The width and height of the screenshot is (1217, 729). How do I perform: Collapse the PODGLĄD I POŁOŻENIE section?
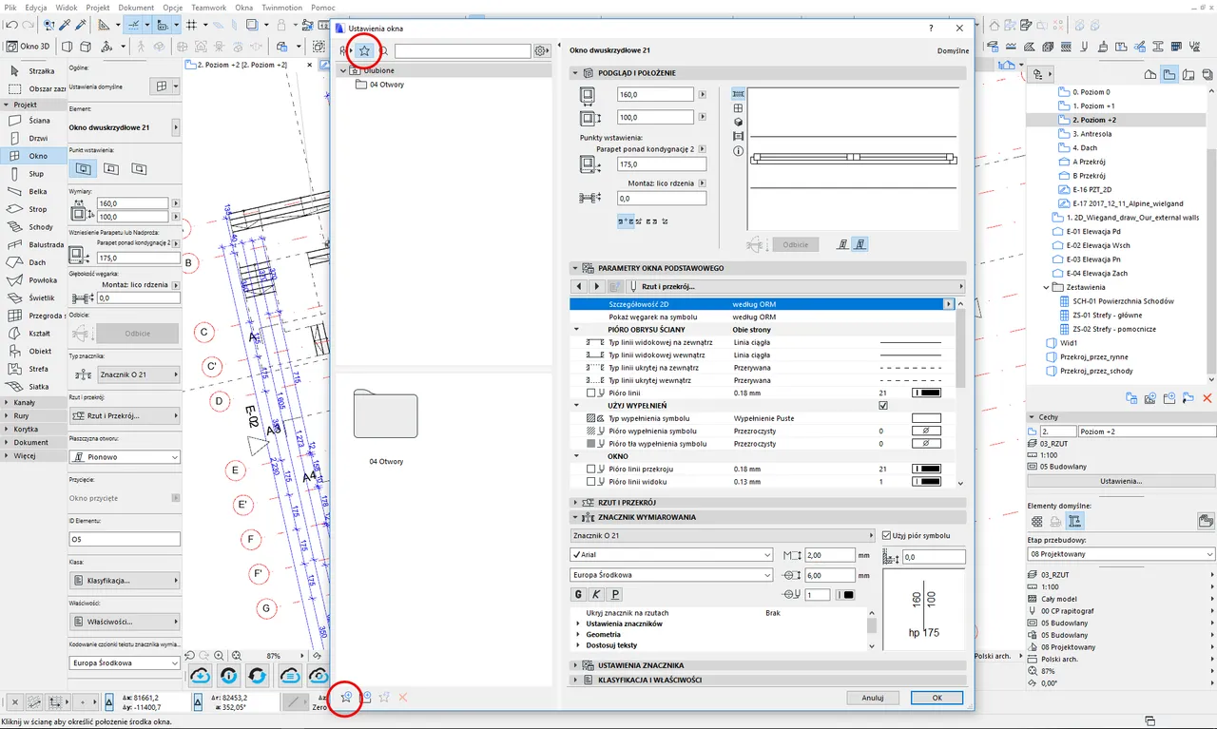[x=575, y=73]
